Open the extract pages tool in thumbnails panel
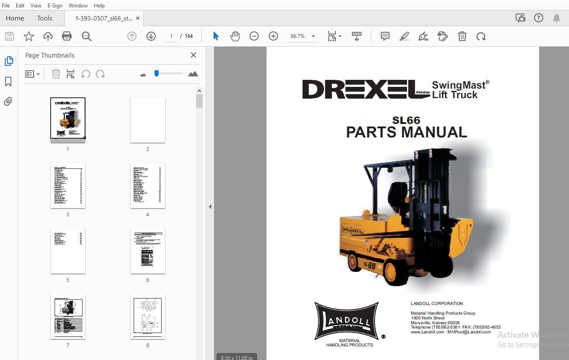The image size is (569, 360). coord(71,74)
